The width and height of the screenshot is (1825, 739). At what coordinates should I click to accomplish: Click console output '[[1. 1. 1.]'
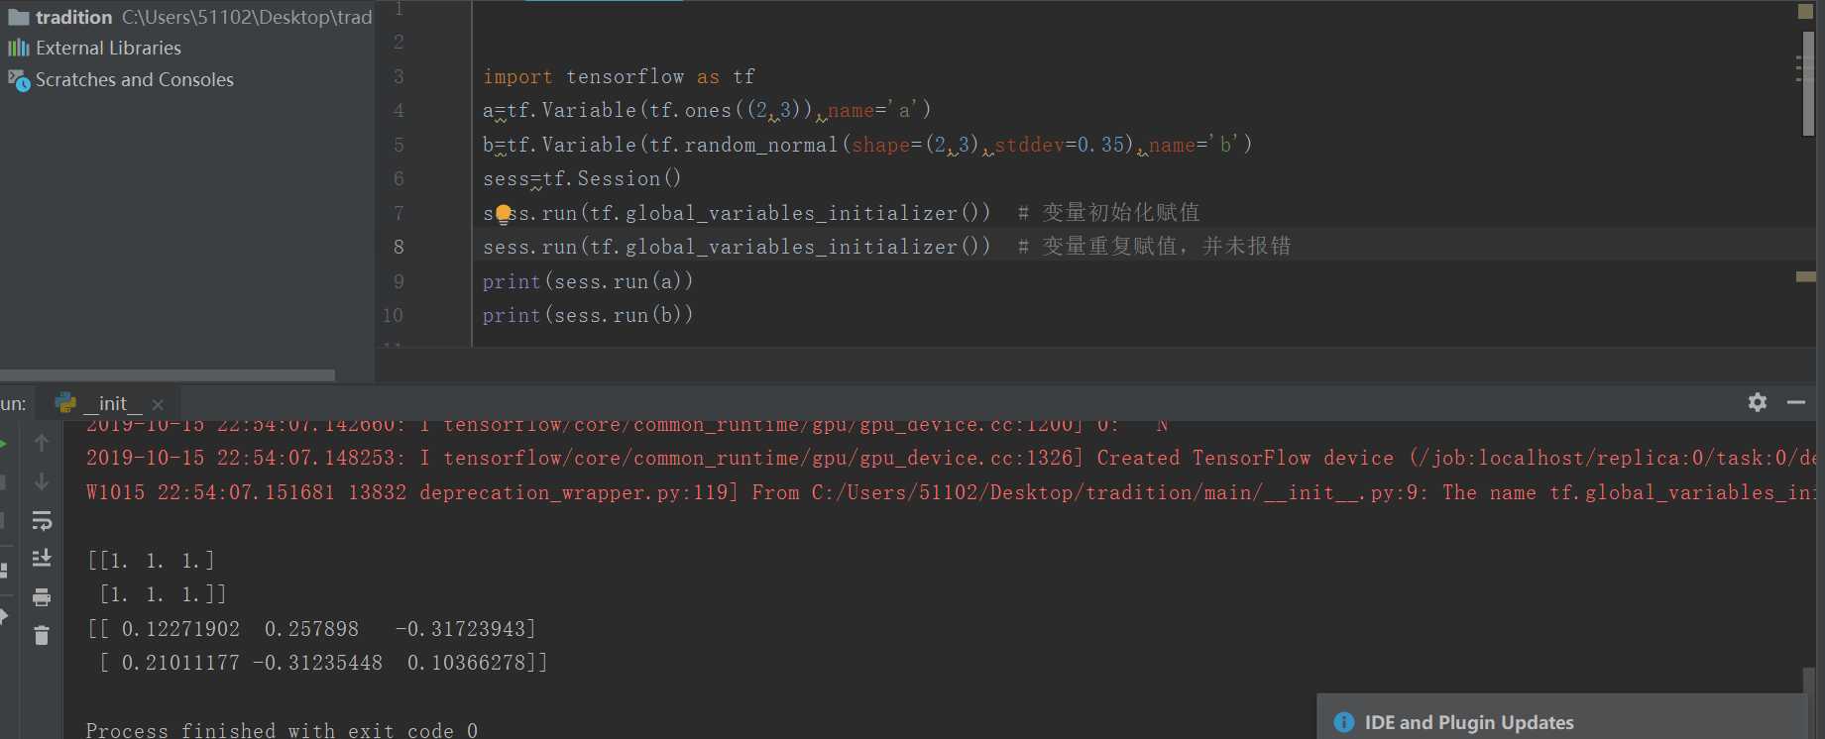point(151,561)
